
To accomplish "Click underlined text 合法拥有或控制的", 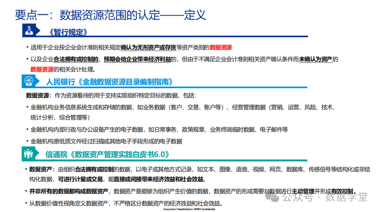I will (76, 59).
